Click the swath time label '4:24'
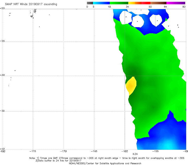The height and width of the screenshot is (165, 188). (x=135, y=154)
